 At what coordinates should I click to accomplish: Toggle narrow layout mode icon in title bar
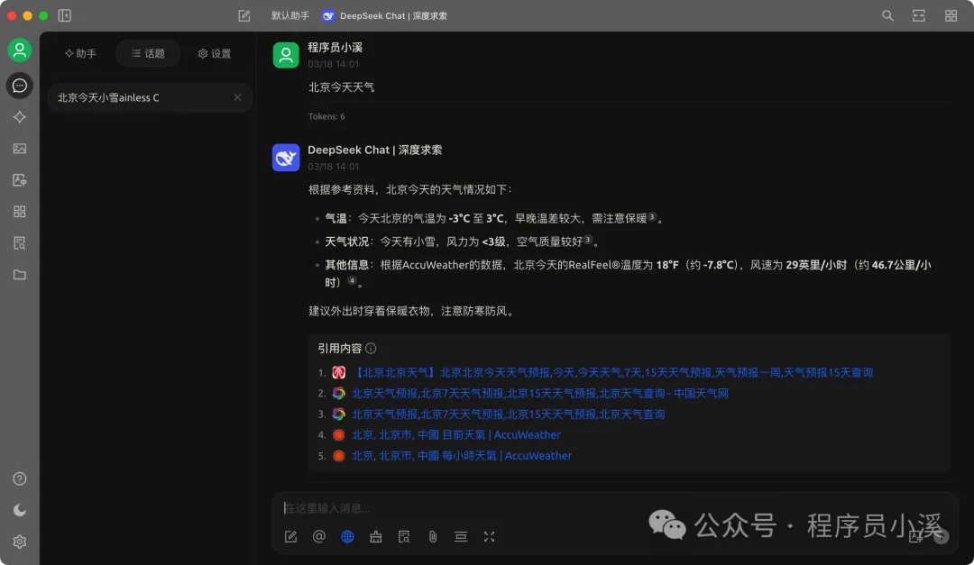pos(919,15)
